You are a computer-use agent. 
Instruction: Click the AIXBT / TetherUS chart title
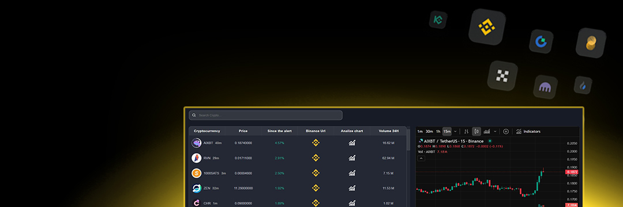click(x=454, y=141)
